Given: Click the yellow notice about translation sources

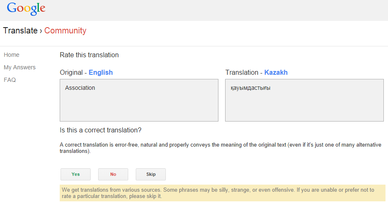Looking at the screenshot, I should click(222, 193).
